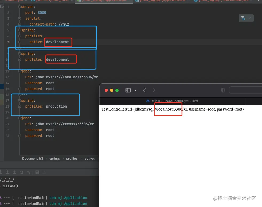Click line number 2 in the gutter

(x=8, y=13)
